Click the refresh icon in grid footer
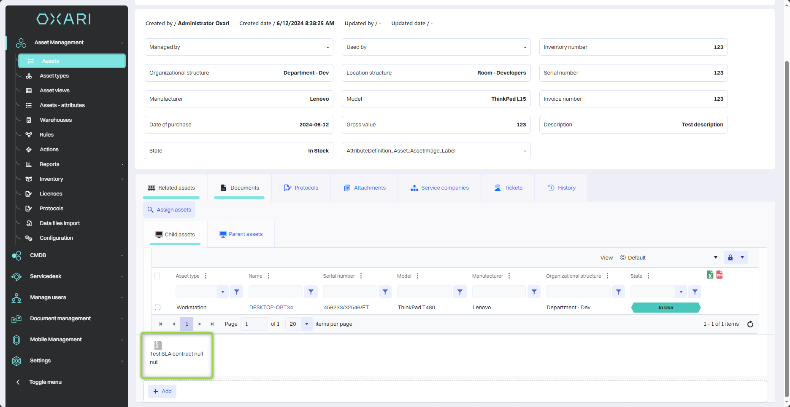 point(750,324)
